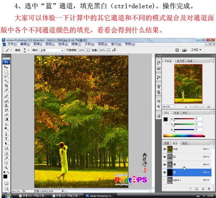Image resolution: width=216 pixels, height=198 pixels.
Task: Load channel as selection icon
Action: pos(190,188)
